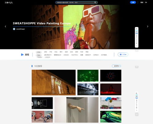Open the view-more button beside 今日推荐
This screenshot has height=124, width=153.
click(117, 66)
